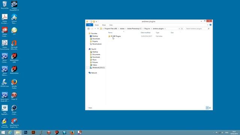Image resolution: width=240 pixels, height=135 pixels.
Task: Open the File ribbon tab
Action: (90, 25)
